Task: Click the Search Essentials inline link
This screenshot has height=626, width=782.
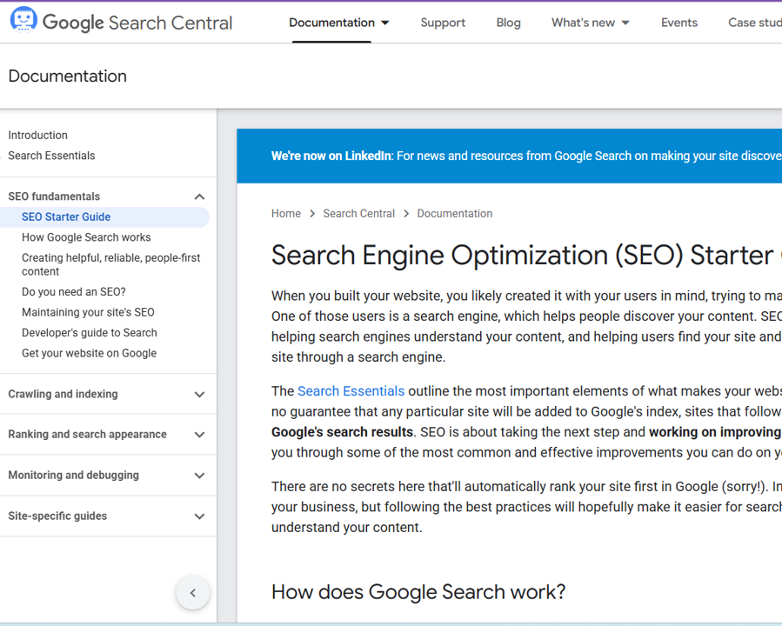Action: pyautogui.click(x=351, y=391)
